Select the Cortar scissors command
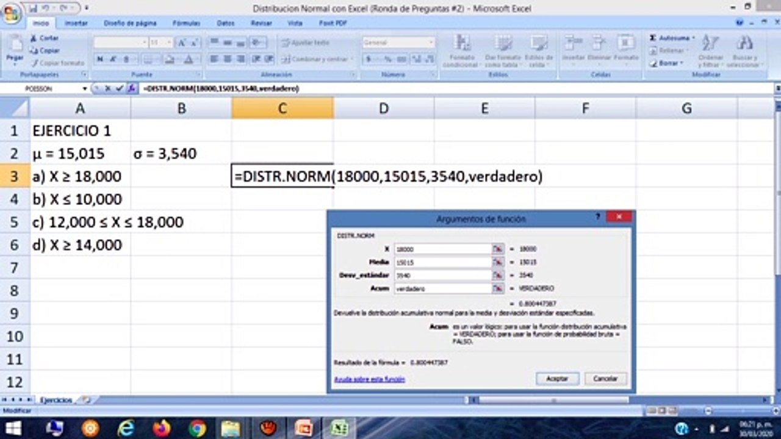 point(44,38)
